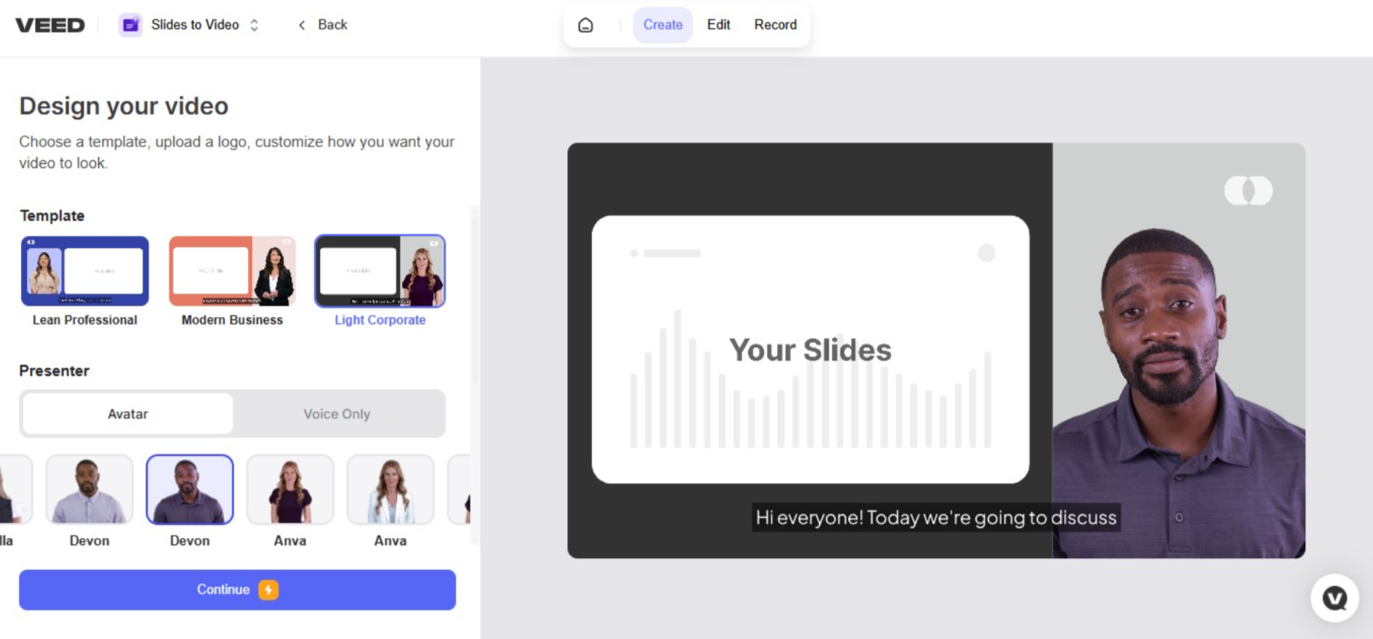The width and height of the screenshot is (1373, 639).
Task: Click the VEED logo
Action: point(50,25)
